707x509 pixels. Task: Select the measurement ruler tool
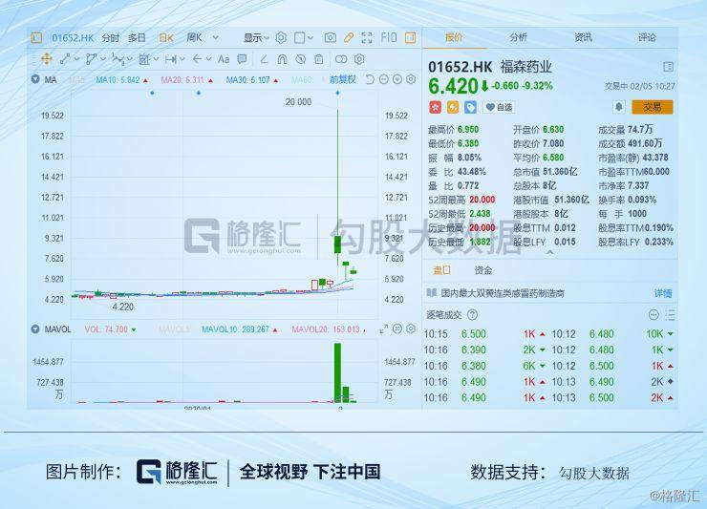click(x=144, y=58)
